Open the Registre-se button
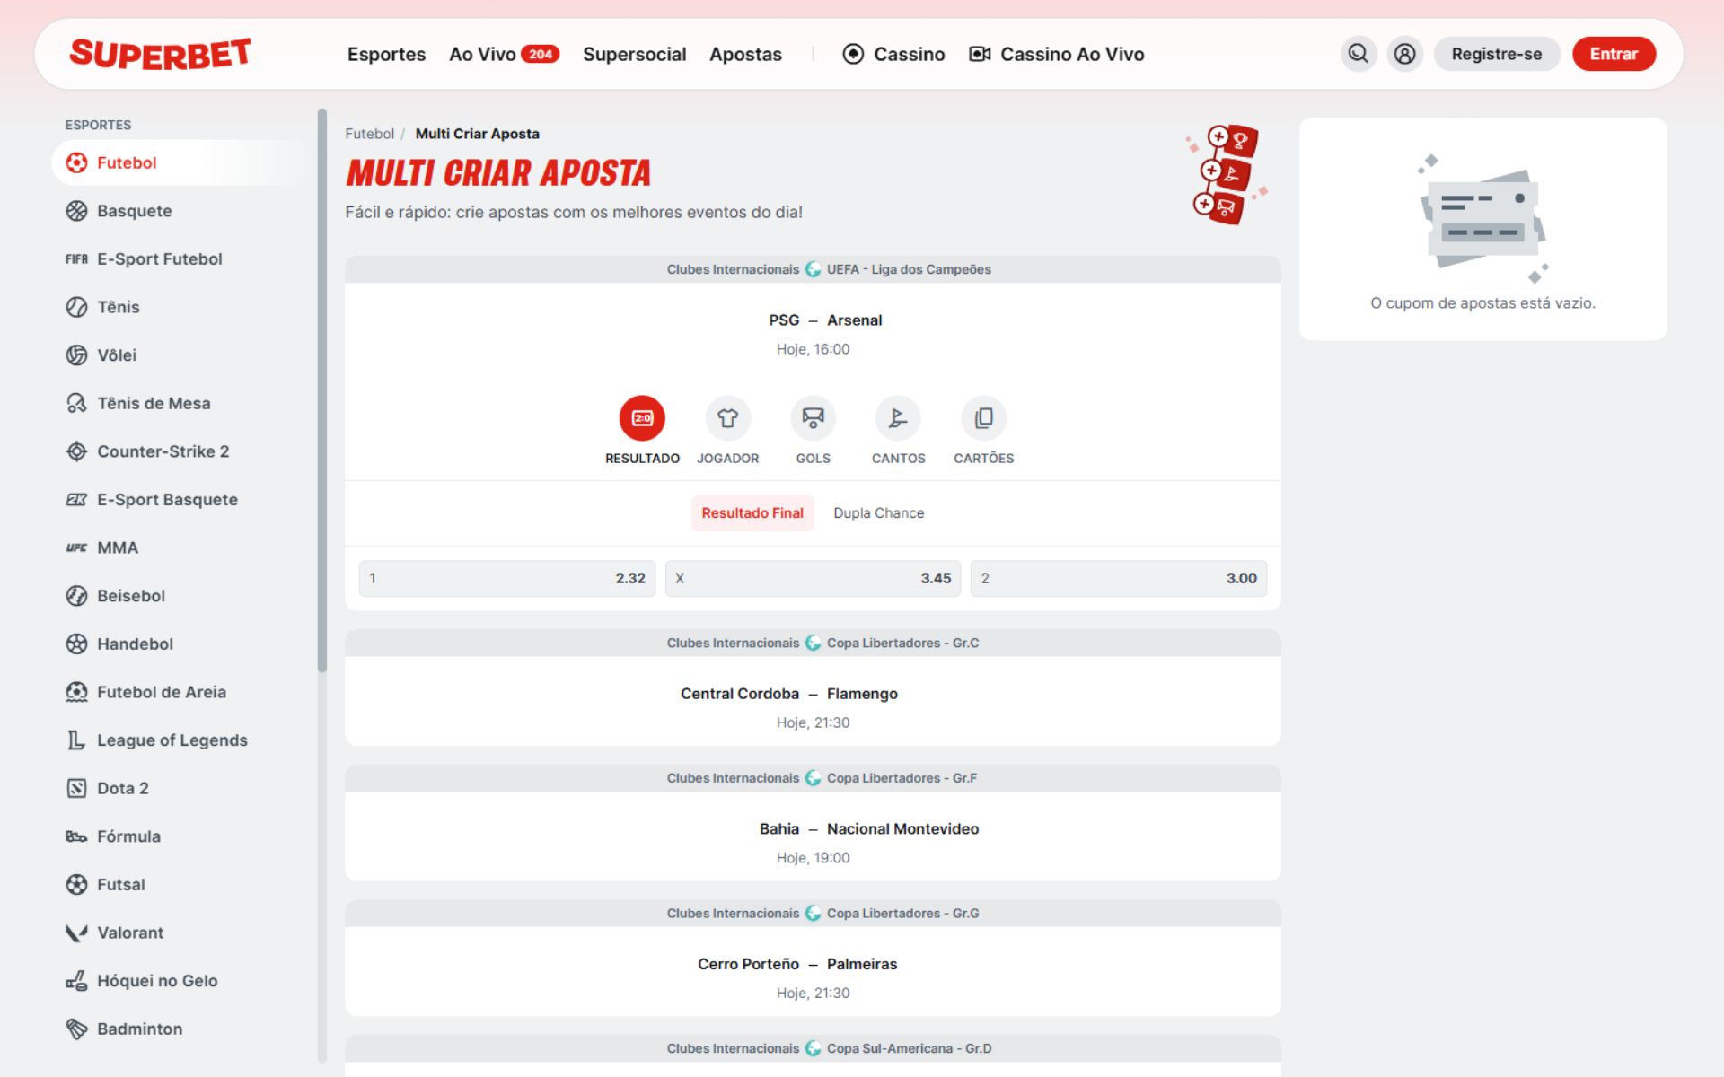The image size is (1724, 1077). [1497, 54]
